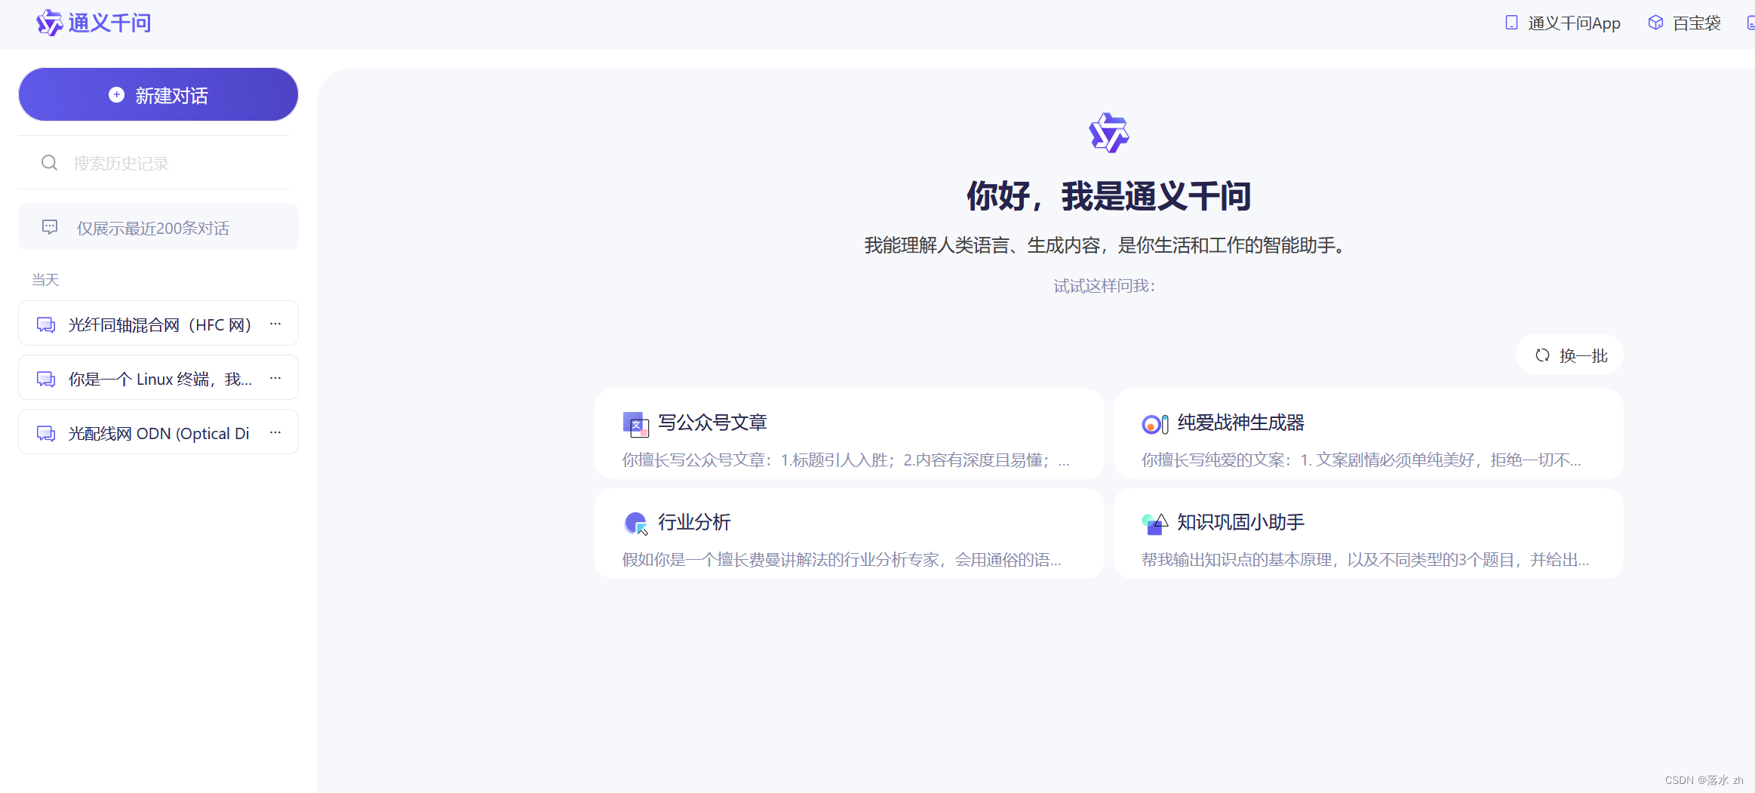This screenshot has width=1755, height=793.
Task: Click the 试试这样问我 hint text
Action: click(x=1104, y=286)
